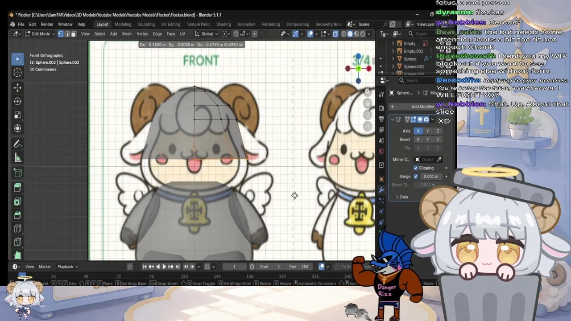Select the Select Box tool
Viewport: 571px width, 321px height.
pos(18,59)
